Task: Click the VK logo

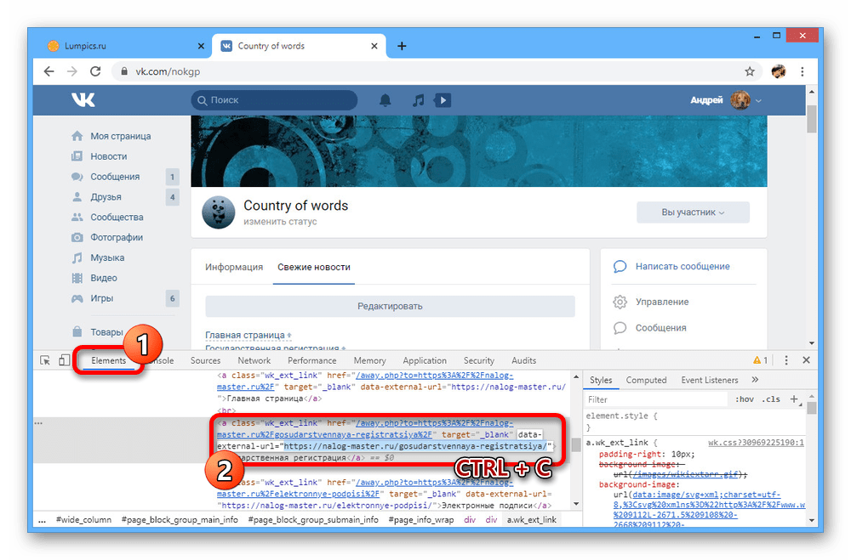Action: pos(83,99)
